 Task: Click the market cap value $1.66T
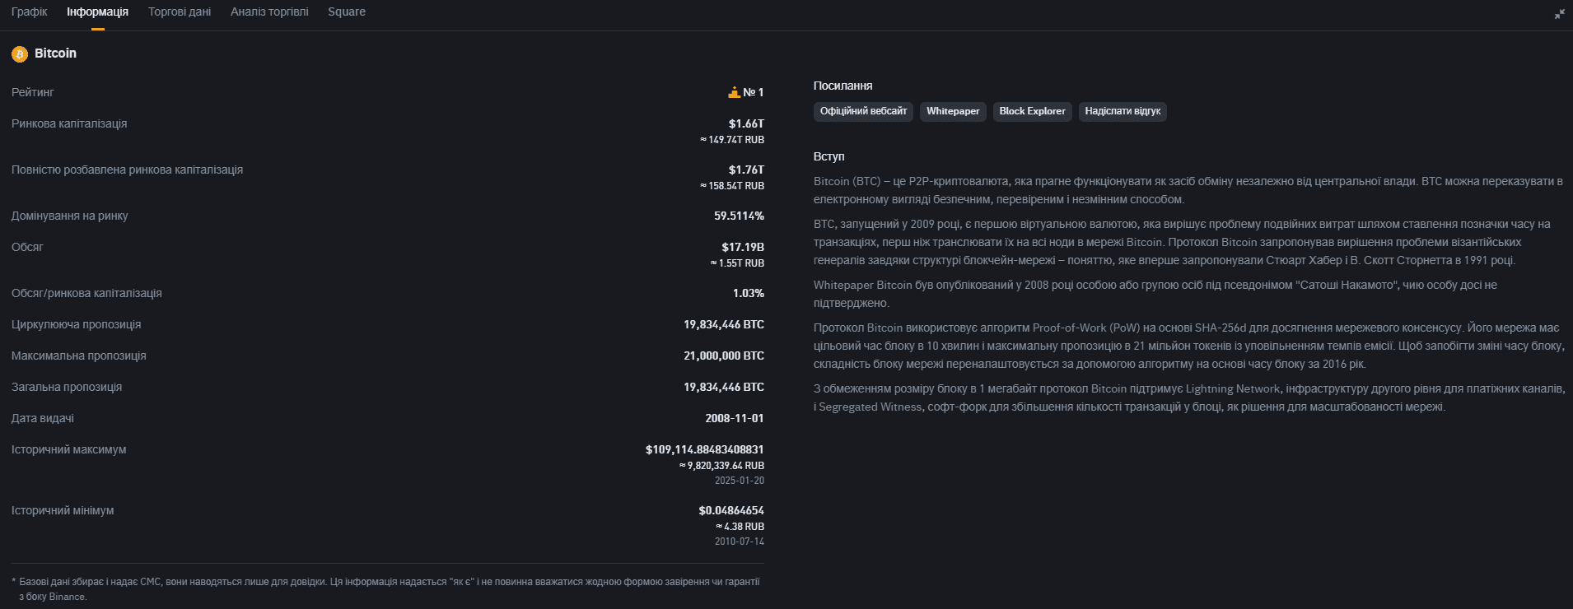(x=746, y=123)
